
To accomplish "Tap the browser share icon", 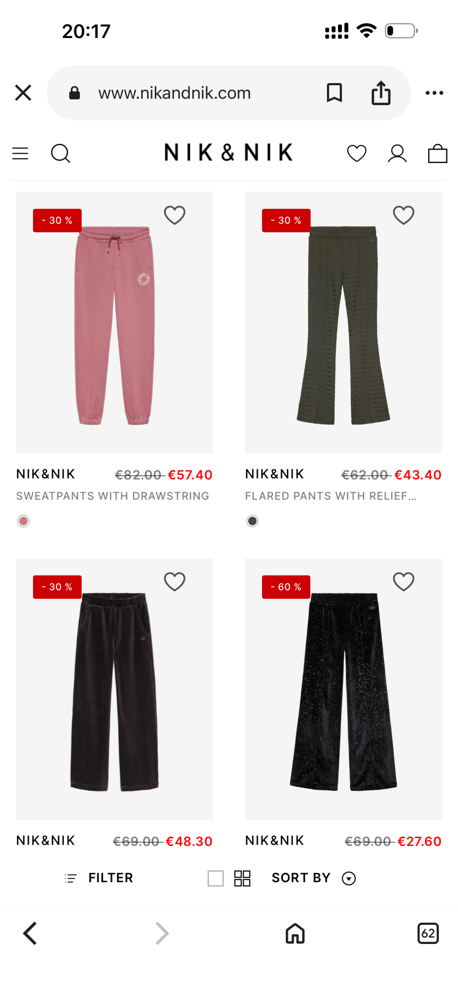I will click(381, 93).
